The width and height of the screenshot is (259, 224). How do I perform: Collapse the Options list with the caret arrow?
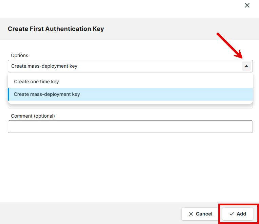point(246,66)
